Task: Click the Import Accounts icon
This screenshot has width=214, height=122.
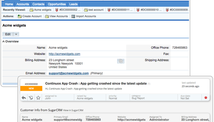Action: pos(73,16)
